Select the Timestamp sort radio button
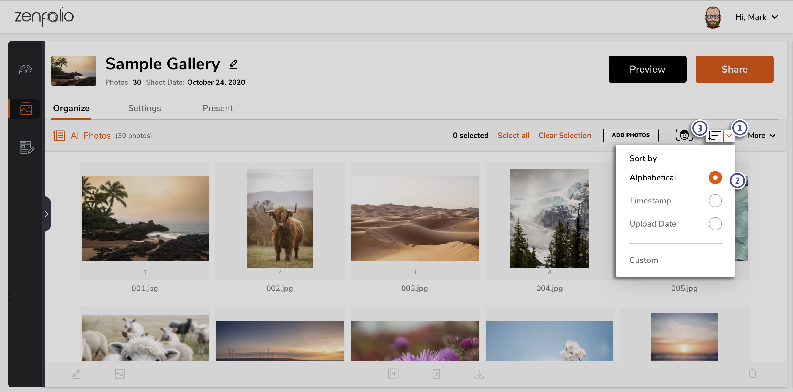793x392 pixels. (x=715, y=200)
